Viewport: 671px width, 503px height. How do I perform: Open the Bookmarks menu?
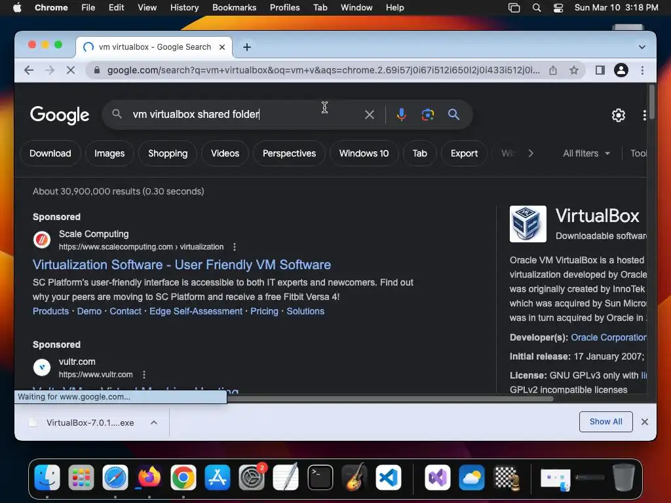coord(234,8)
